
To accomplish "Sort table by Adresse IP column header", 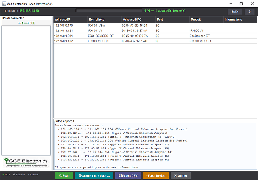I will click(71, 19).
